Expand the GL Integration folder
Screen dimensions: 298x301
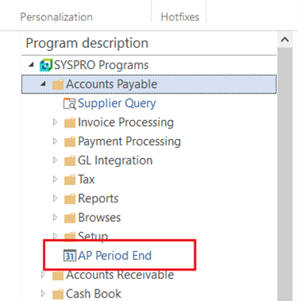click(x=55, y=160)
